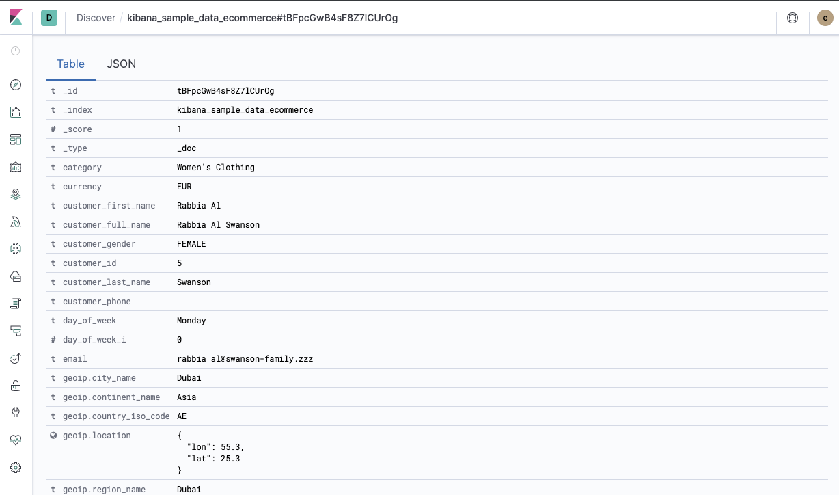Screen dimensions: 839x495
Task: Open the Machine Learning sidebar icon
Action: [x=16, y=222]
